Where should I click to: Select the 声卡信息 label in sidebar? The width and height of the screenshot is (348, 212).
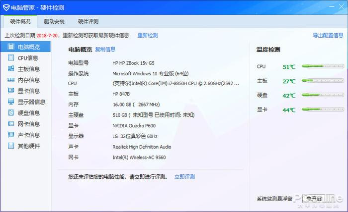[x=29, y=135]
